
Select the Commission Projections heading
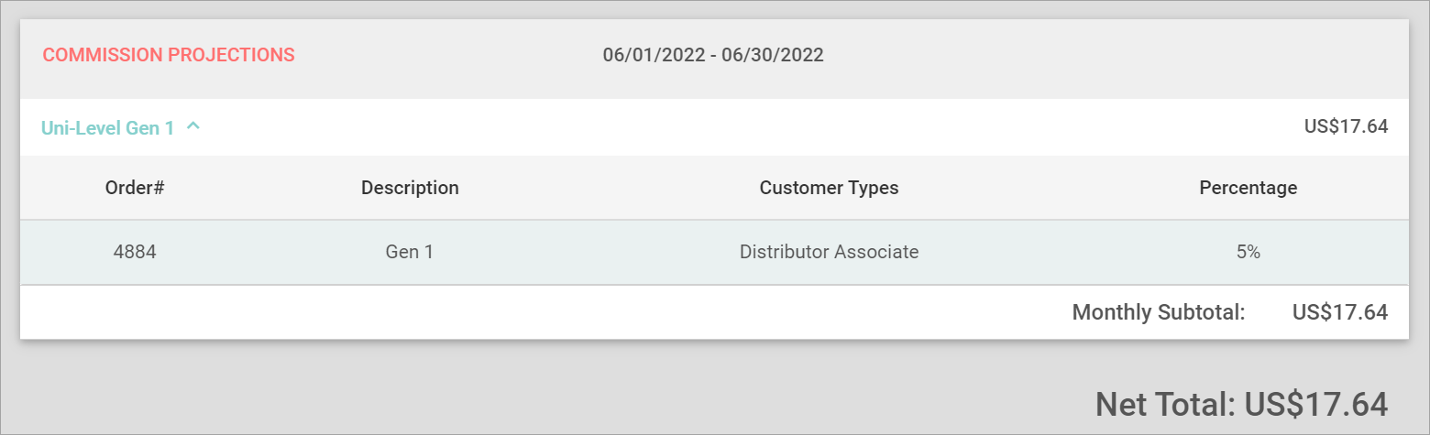point(169,55)
